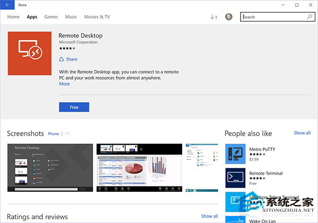
Task: Click the Remote Terminal app icon
Action: point(235,178)
